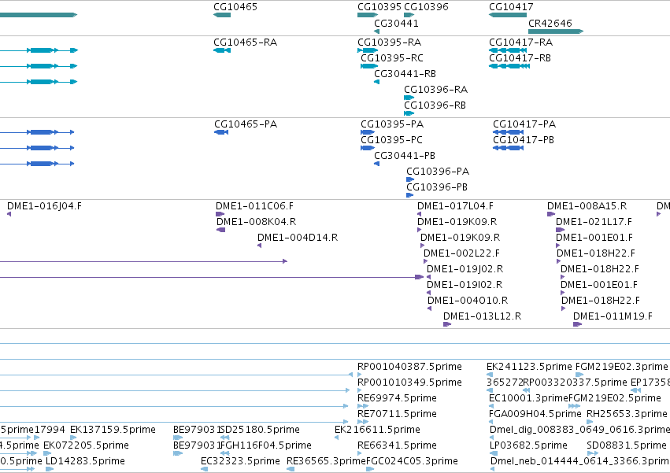Viewport: 670px width, 473px height.
Task: Click EST FGC024C05.3prime
Action: click(412, 461)
